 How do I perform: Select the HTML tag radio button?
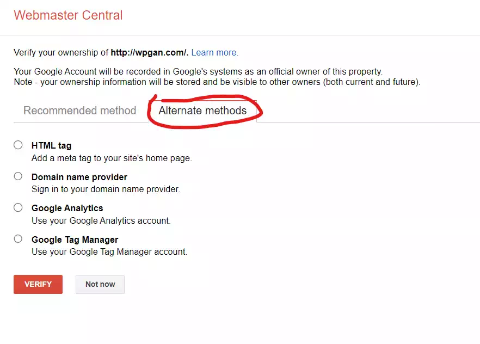(18, 145)
